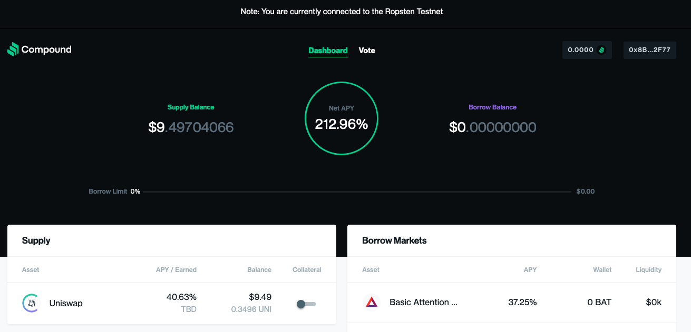This screenshot has width=691, height=332.
Task: Click the Net APY circle
Action: [342, 118]
